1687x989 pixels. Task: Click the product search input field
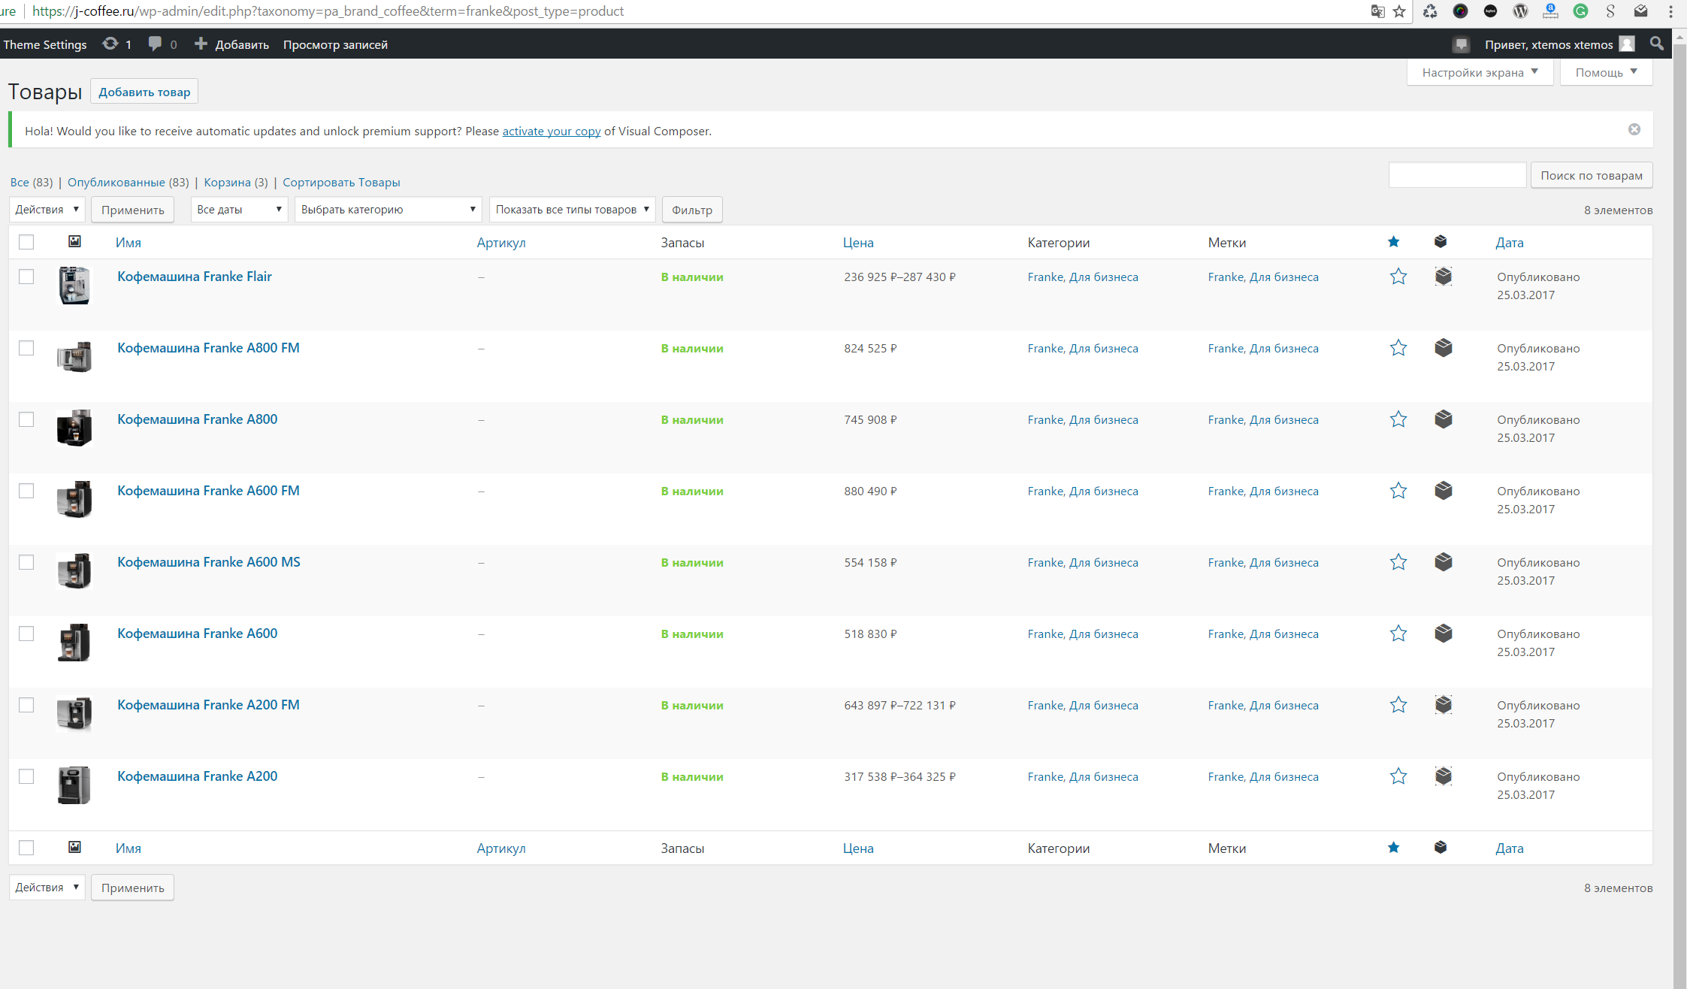pos(1456,175)
